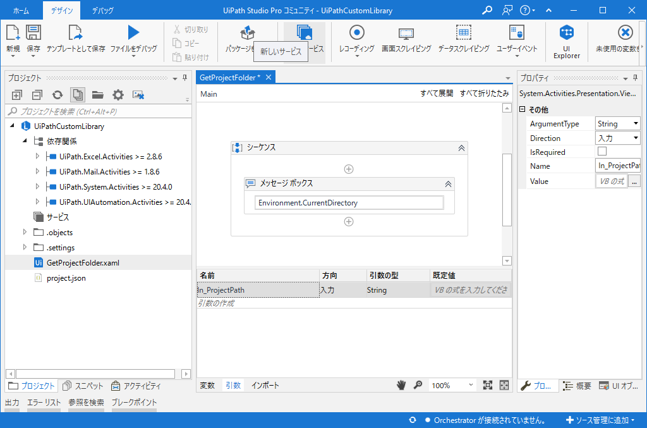
Task: Toggle the IsRequired checkbox
Action: 602,151
